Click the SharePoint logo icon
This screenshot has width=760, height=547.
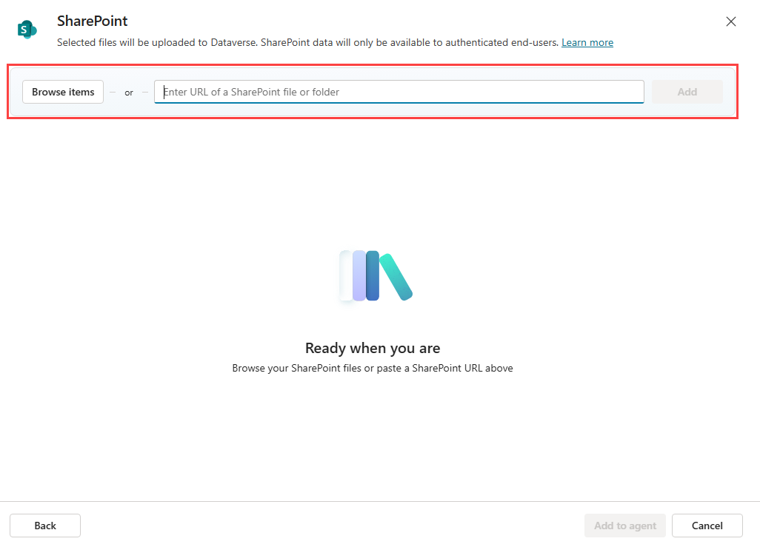coord(27,30)
